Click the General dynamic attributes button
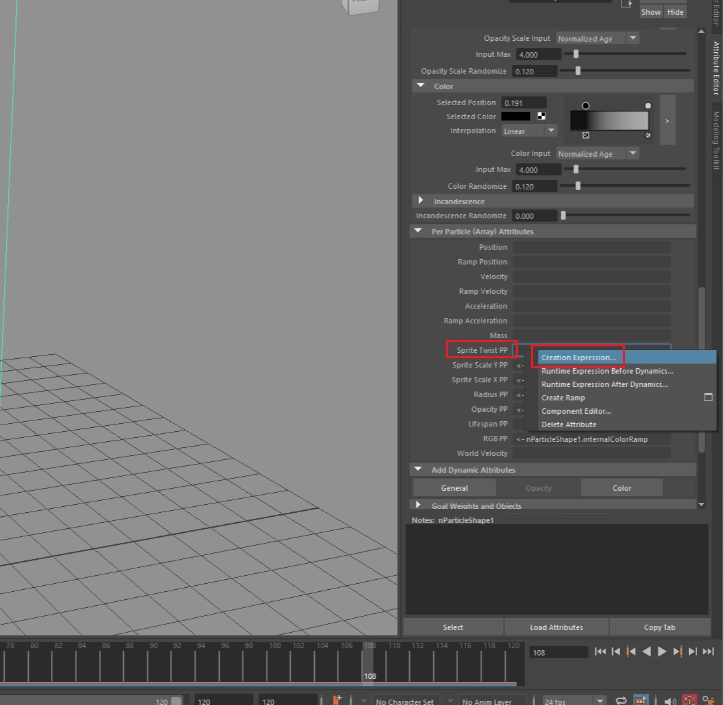The height and width of the screenshot is (705, 724). click(454, 487)
